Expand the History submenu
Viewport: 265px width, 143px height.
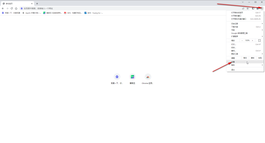click(x=245, y=24)
